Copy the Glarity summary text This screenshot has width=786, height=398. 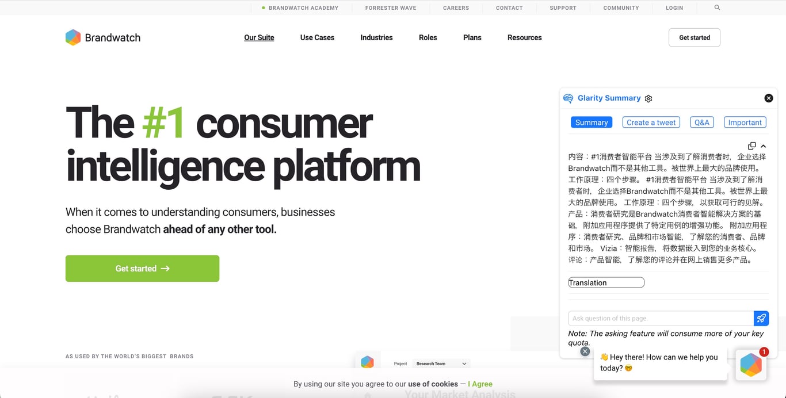click(x=751, y=146)
